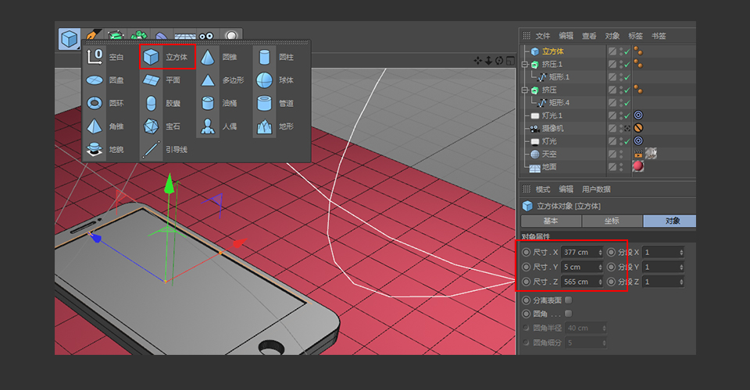Image resolution: width=750 pixels, height=390 pixels.
Task: Collapse the 挤压.1 tree node
Action: 526,64
